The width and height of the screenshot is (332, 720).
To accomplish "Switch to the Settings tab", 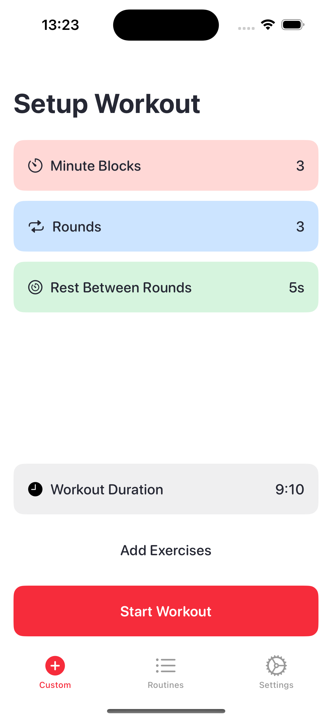I will [x=276, y=685].
